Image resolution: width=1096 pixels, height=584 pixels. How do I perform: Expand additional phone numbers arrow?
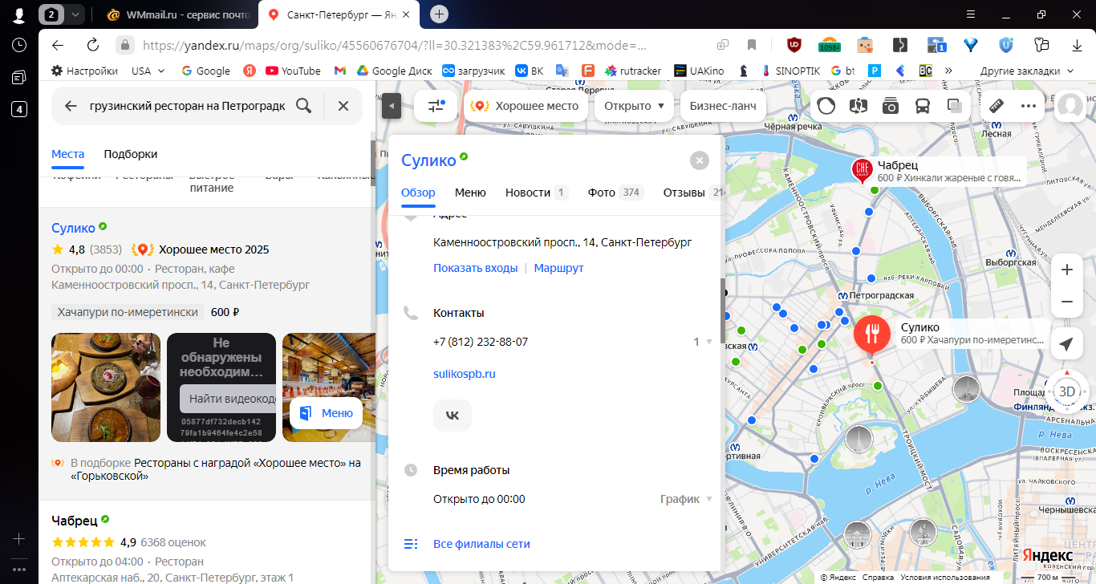coord(703,342)
